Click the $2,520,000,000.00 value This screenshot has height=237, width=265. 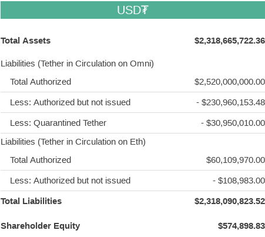coord(230,82)
